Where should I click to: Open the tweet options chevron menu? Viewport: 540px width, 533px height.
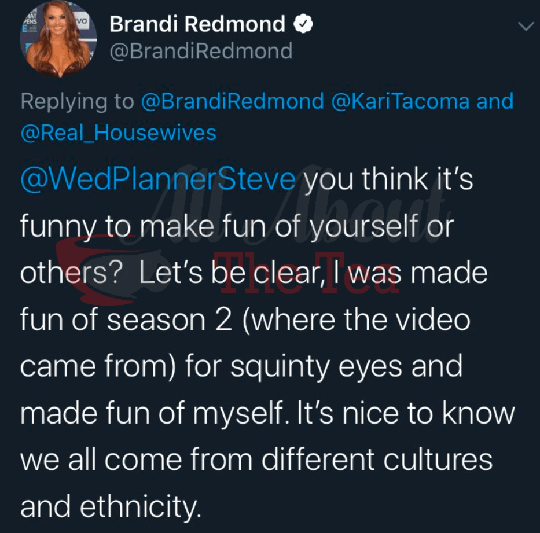pos(525,27)
